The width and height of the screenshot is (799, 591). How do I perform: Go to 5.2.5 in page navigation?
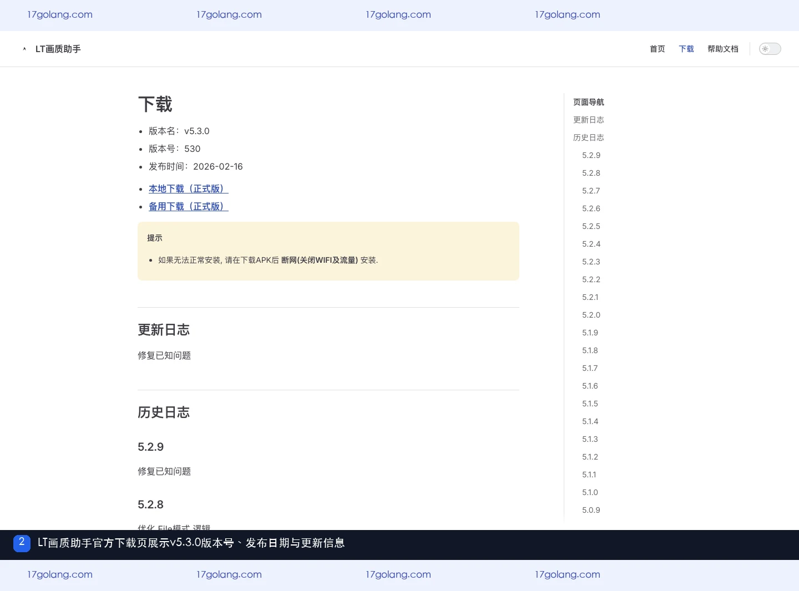pos(591,226)
